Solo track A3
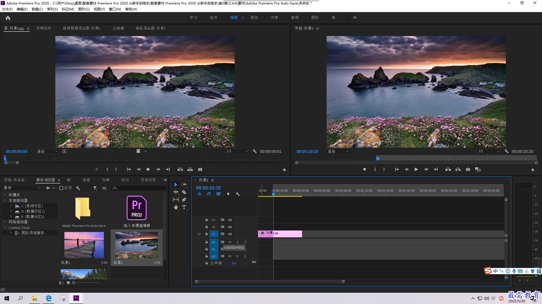The height and width of the screenshot is (304, 542). coord(237,256)
